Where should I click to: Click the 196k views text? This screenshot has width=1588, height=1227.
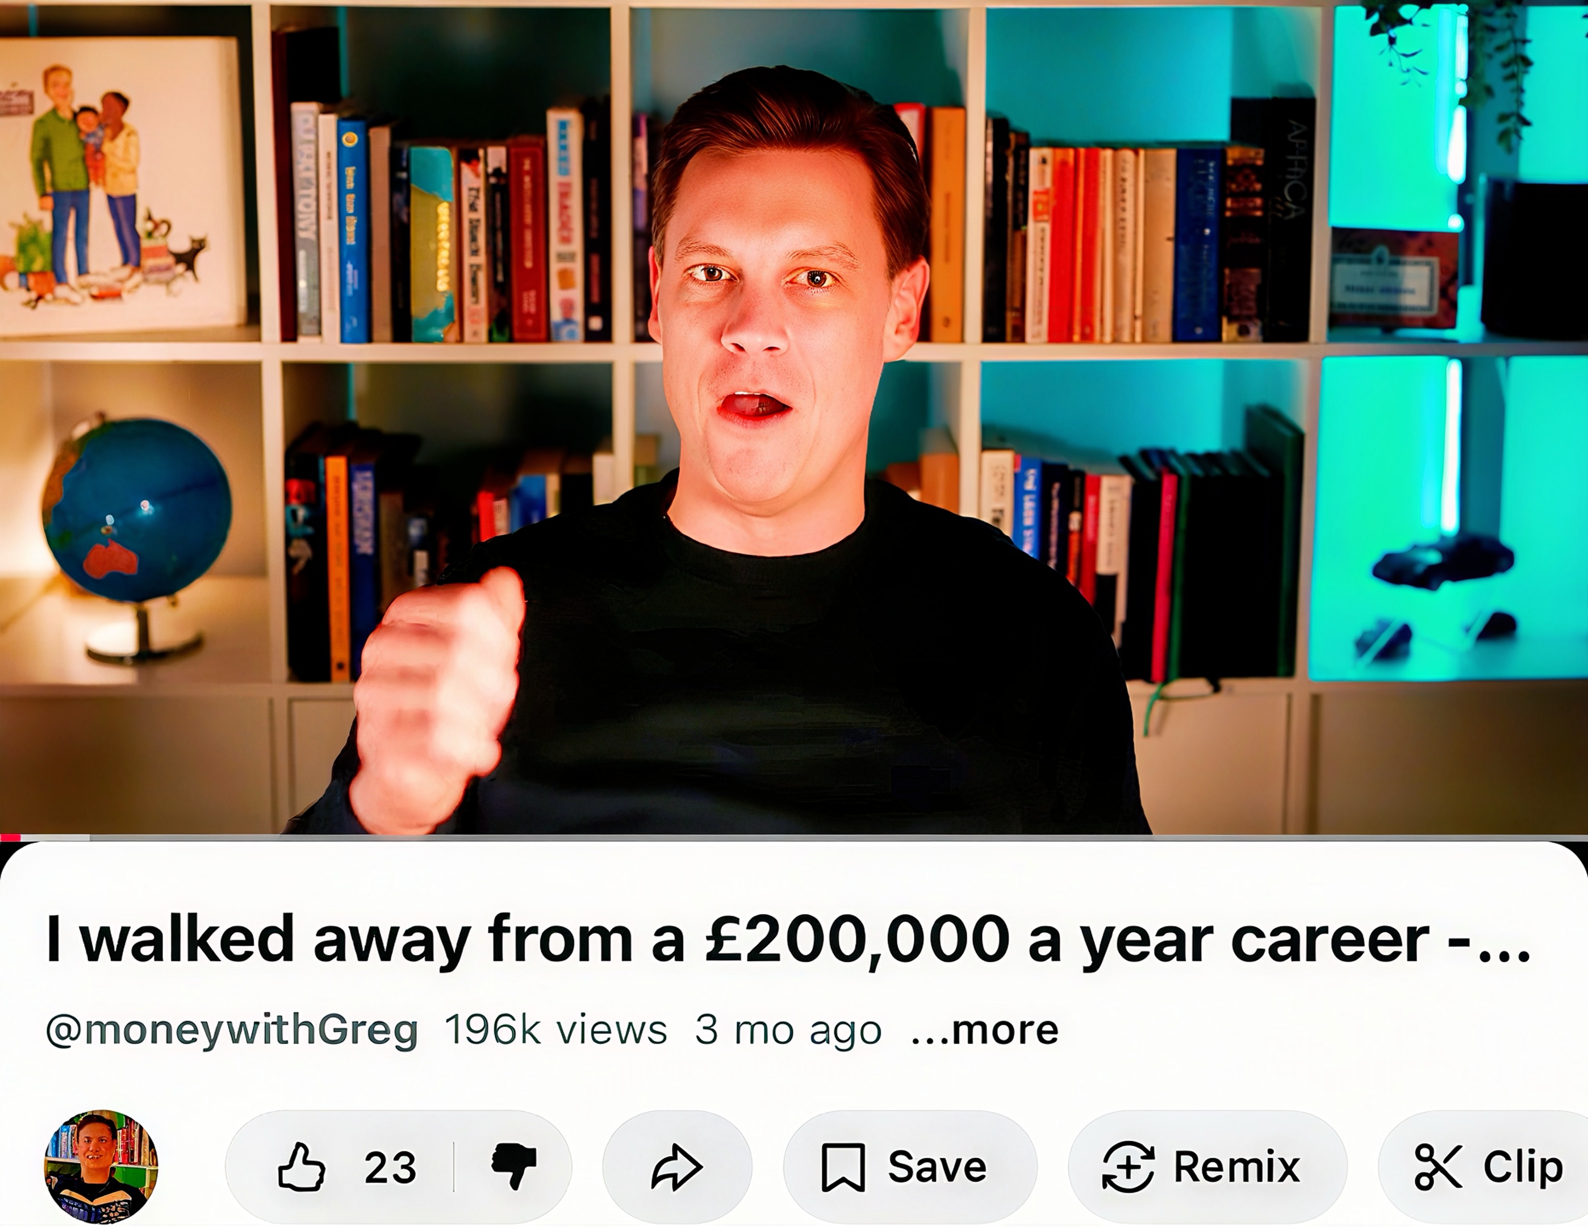[x=555, y=1030]
